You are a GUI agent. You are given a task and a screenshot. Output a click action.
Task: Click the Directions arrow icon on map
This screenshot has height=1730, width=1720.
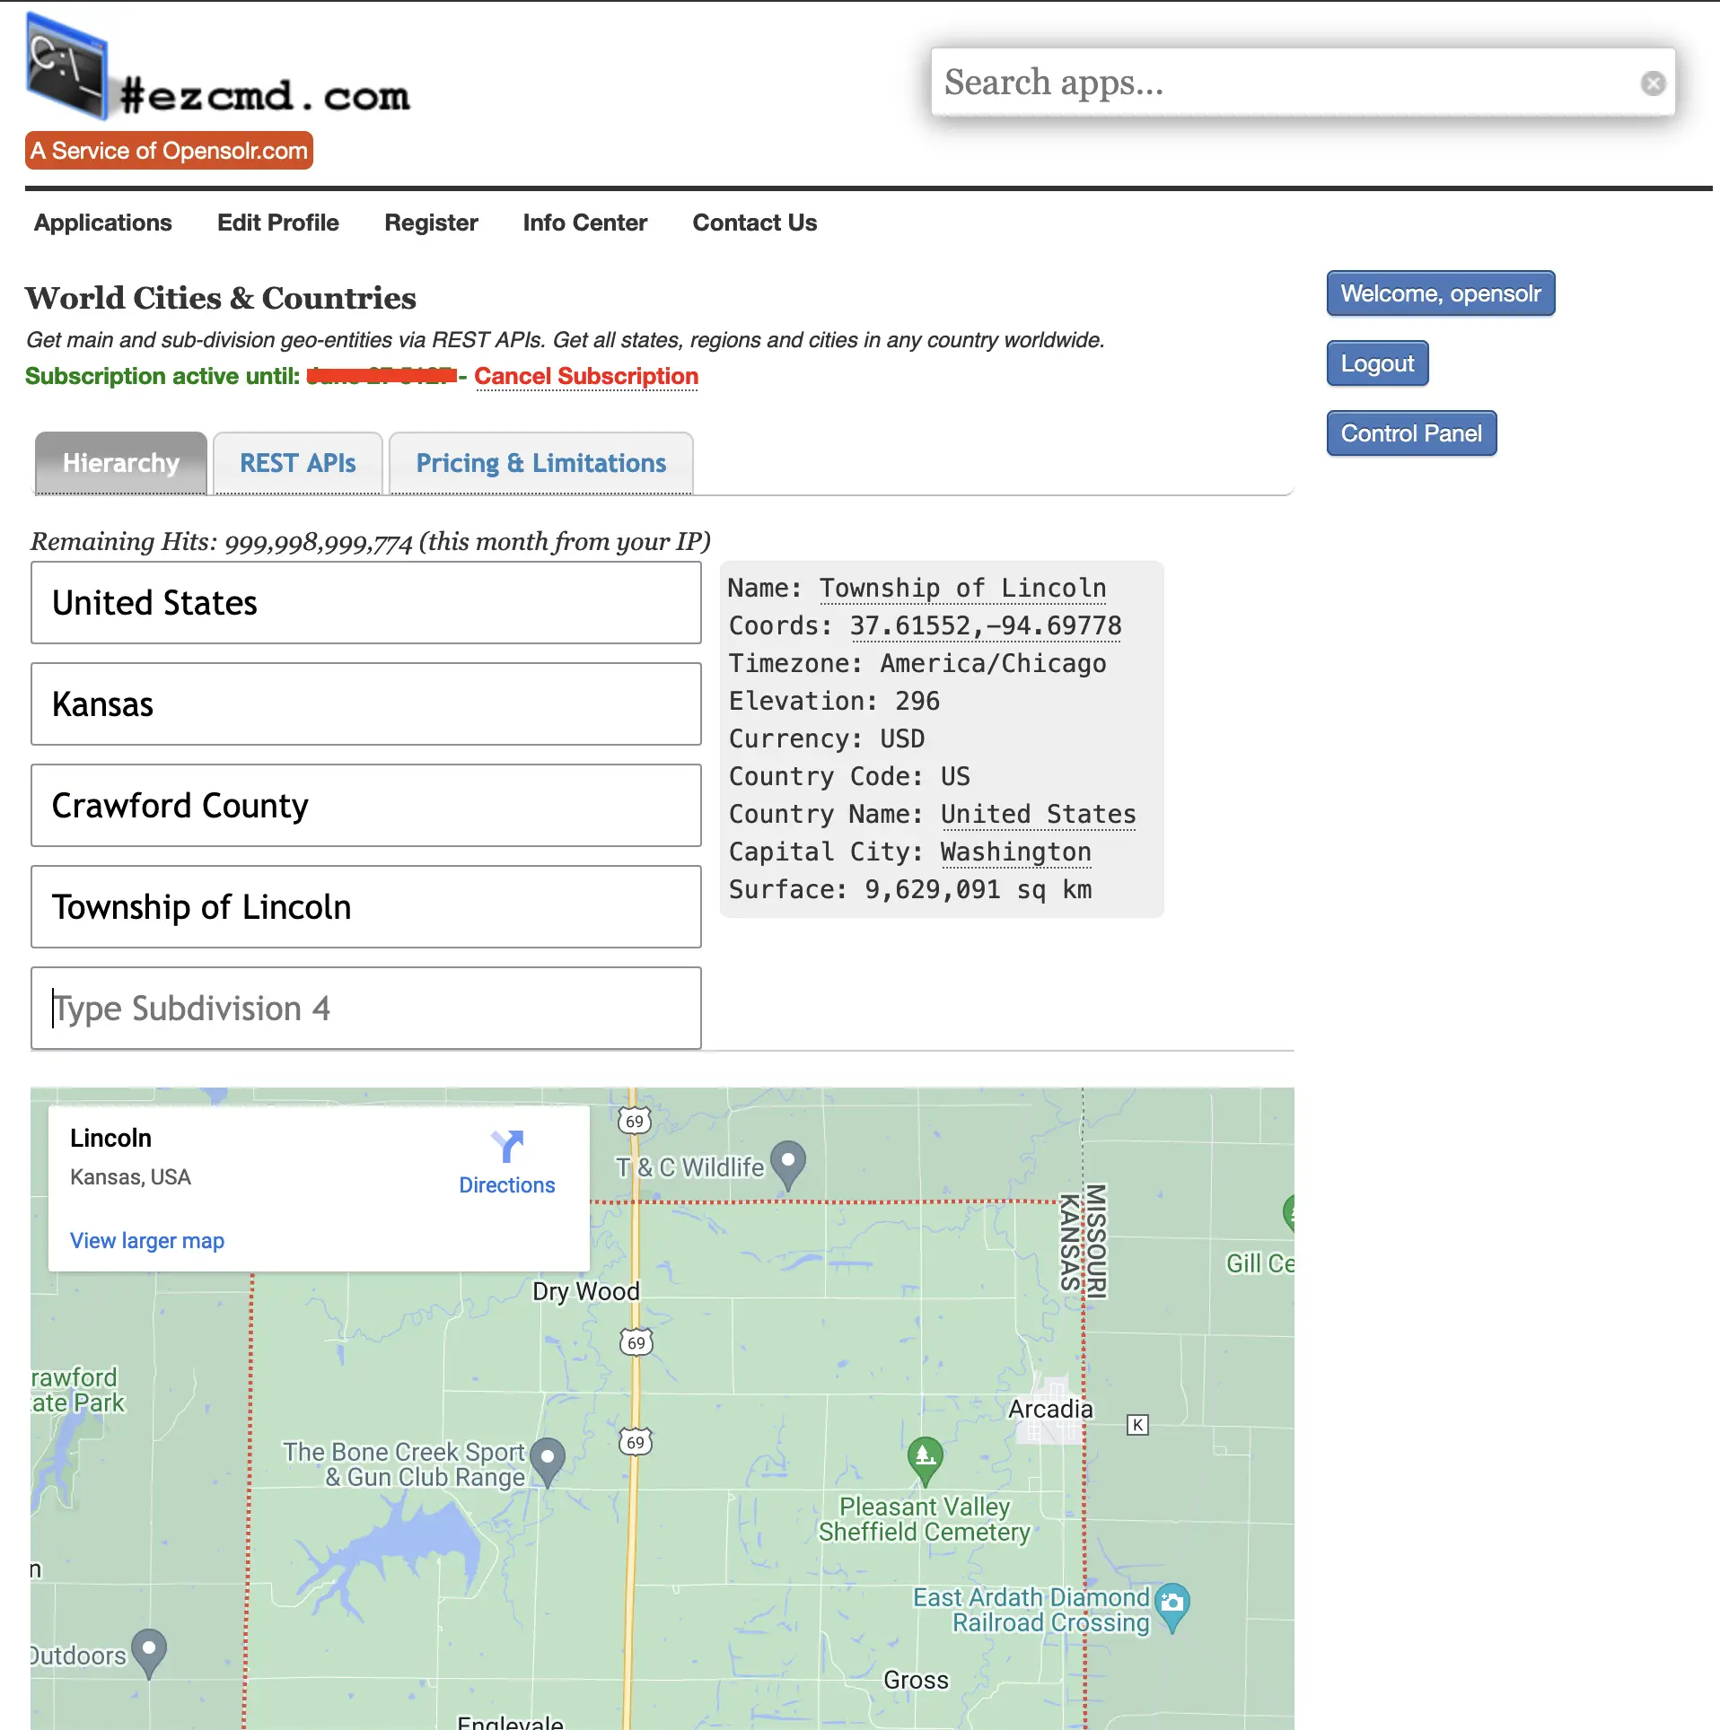click(x=507, y=1147)
